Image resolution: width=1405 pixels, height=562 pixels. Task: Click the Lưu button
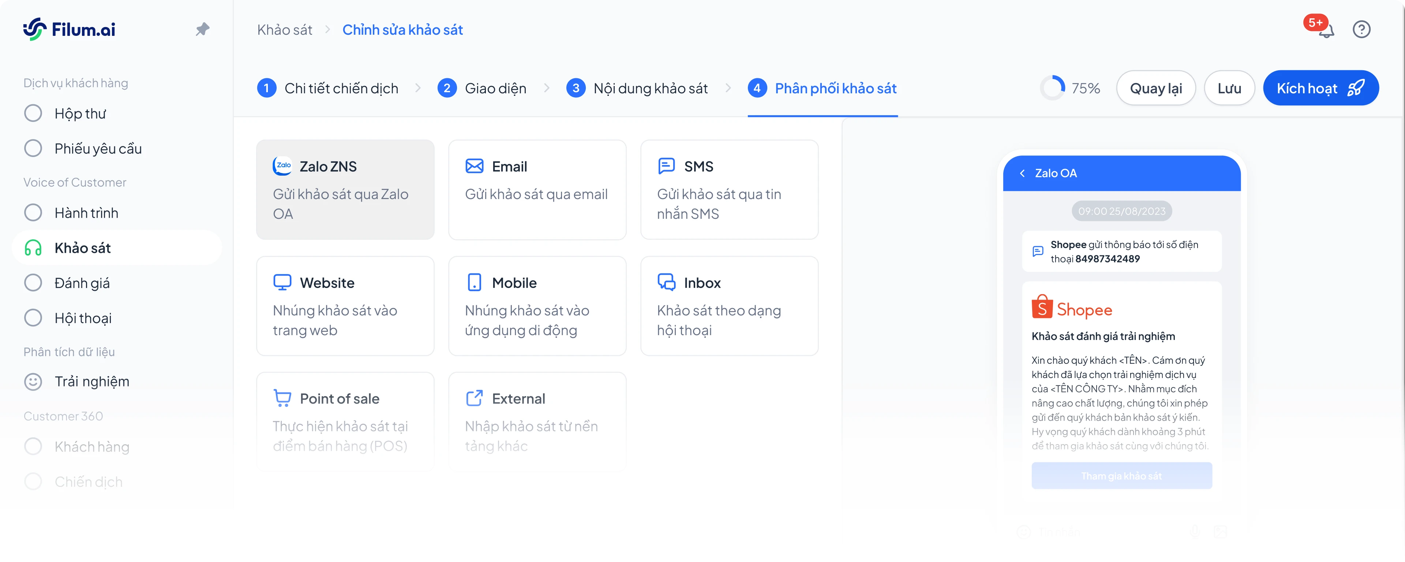click(1229, 89)
